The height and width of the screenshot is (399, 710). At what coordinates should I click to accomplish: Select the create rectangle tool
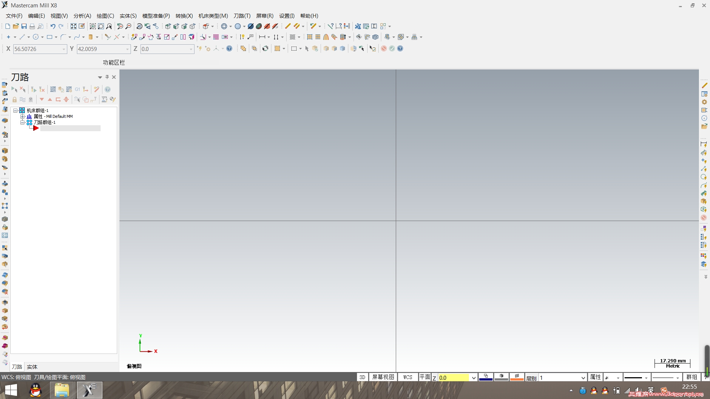[49, 37]
